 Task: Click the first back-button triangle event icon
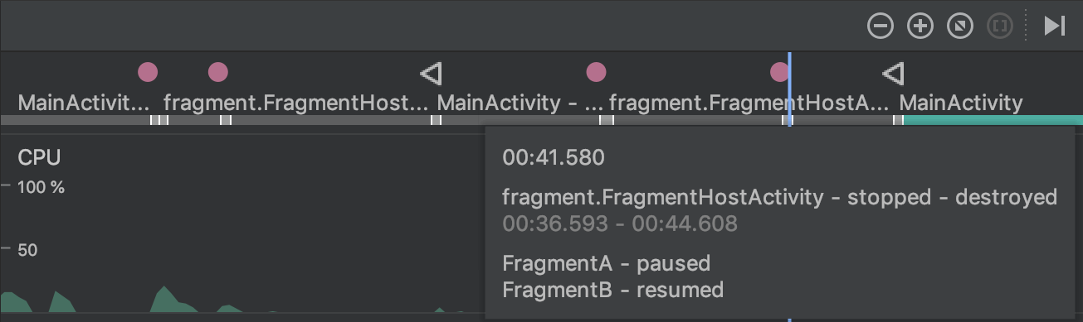[430, 74]
